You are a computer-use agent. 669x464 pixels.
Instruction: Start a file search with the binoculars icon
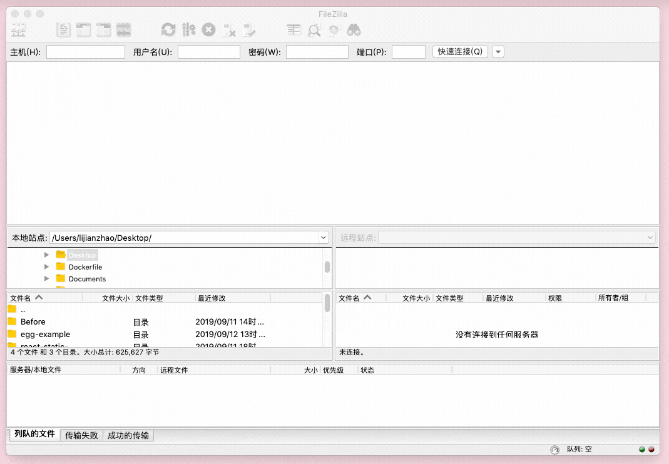click(x=354, y=29)
